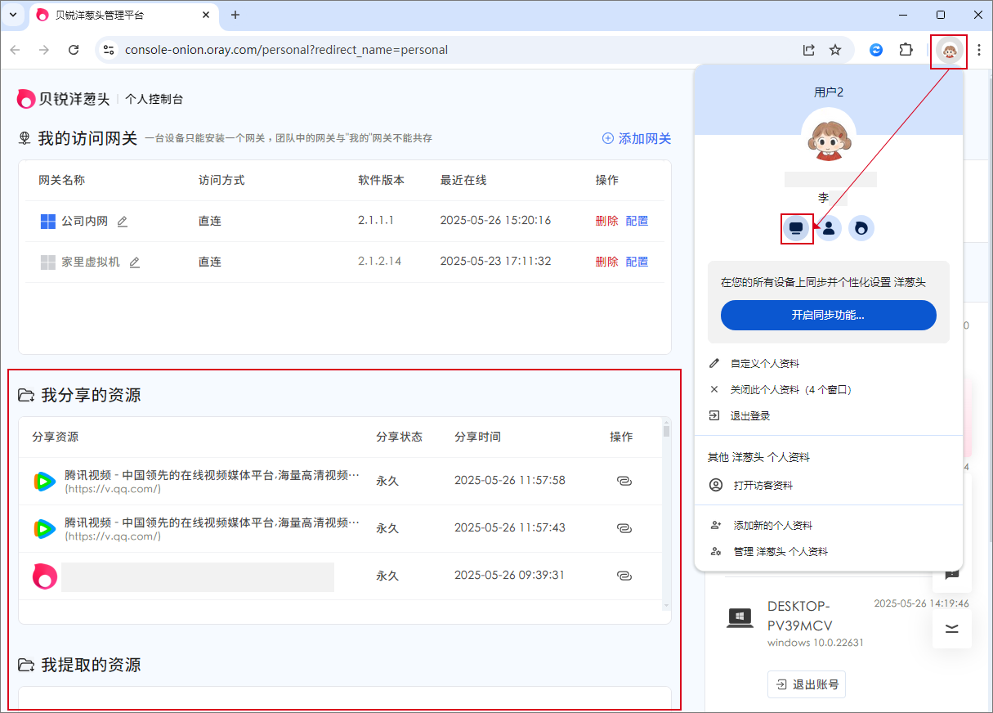Click the 分享时间 column header
The width and height of the screenshot is (993, 713).
click(477, 437)
